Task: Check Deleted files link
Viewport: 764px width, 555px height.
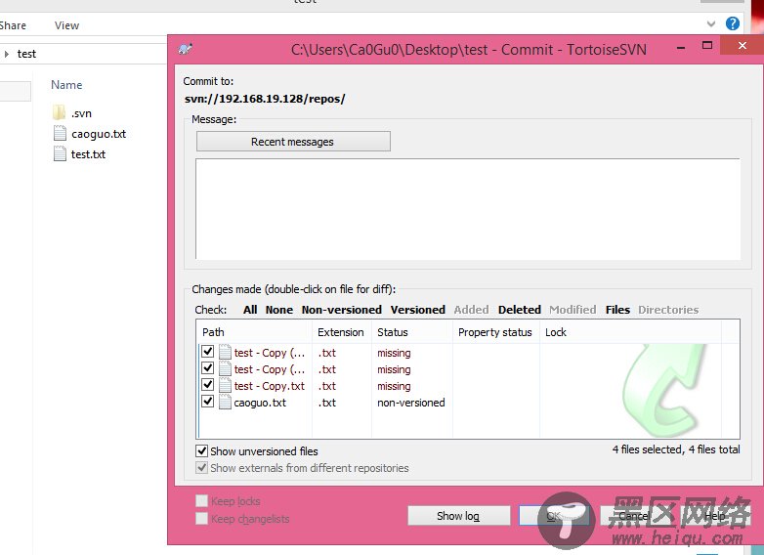Action: 520,310
